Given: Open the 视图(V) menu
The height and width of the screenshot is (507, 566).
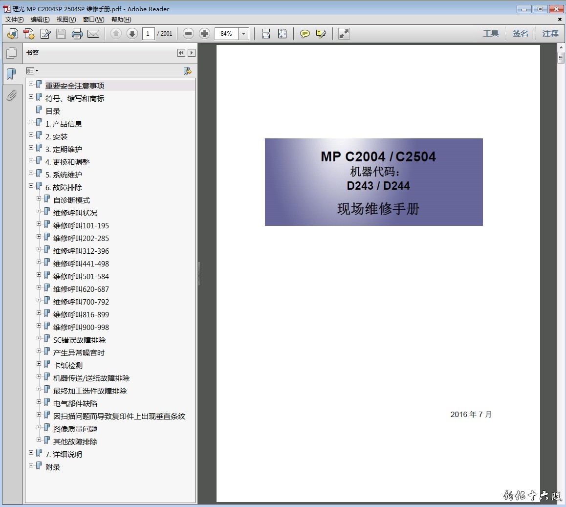Looking at the screenshot, I should click(x=66, y=20).
